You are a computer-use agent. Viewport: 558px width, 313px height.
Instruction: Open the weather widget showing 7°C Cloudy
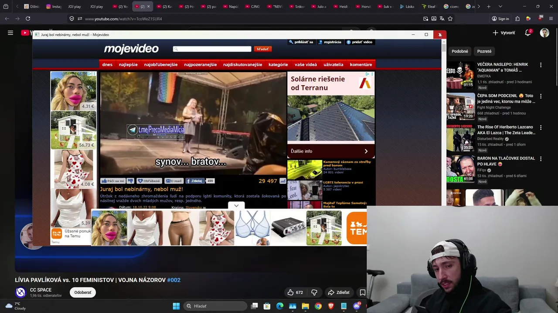click(x=15, y=306)
